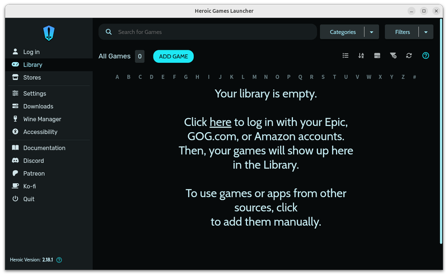Filter games by letter U
Viewport: 448px width, 276px height.
[x=346, y=77]
